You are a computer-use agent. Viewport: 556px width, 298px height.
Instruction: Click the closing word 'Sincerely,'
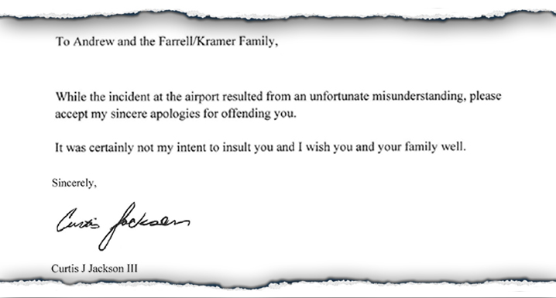(74, 183)
